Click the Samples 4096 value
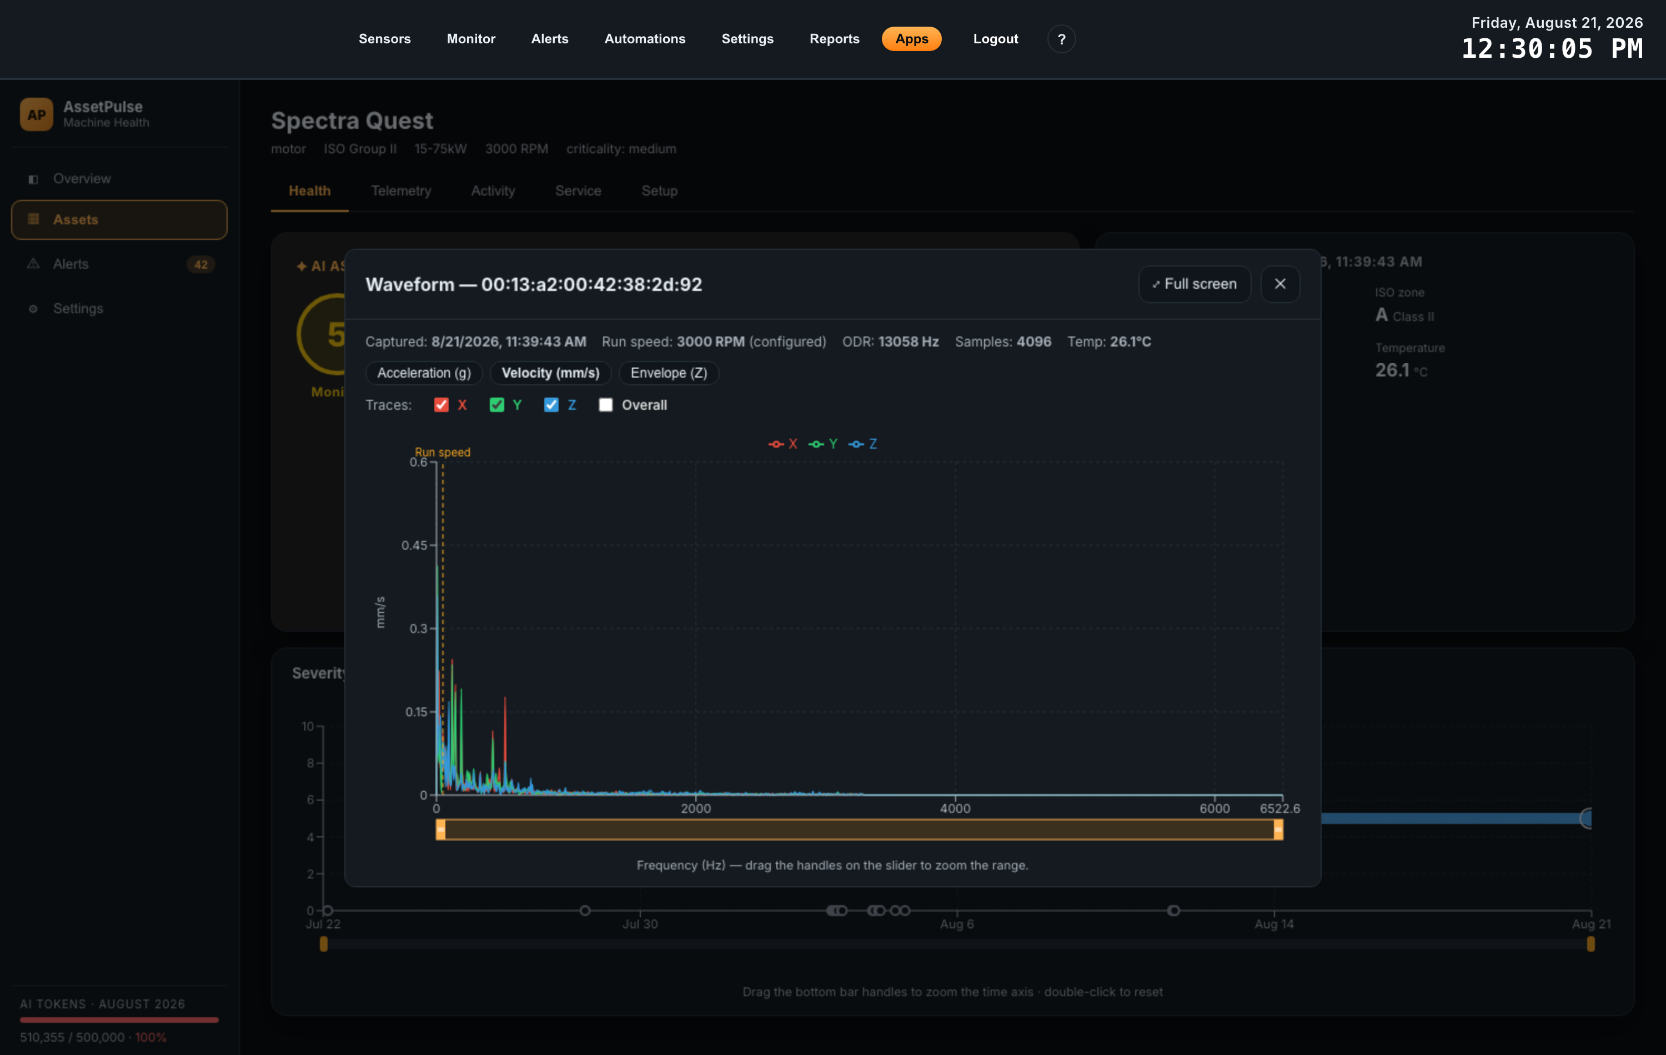This screenshot has height=1055, width=1666. coord(1033,341)
